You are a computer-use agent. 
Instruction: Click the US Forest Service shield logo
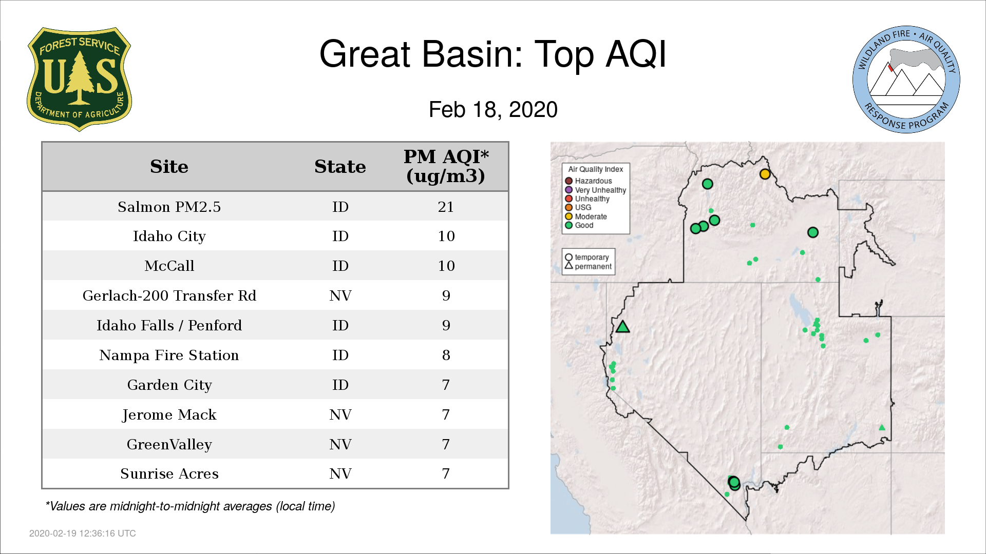point(79,80)
